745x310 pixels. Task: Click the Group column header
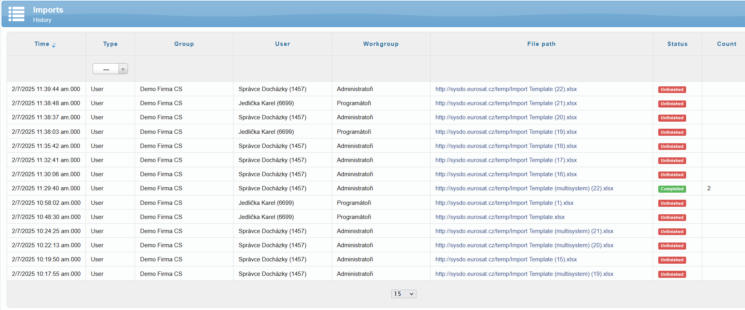(184, 44)
